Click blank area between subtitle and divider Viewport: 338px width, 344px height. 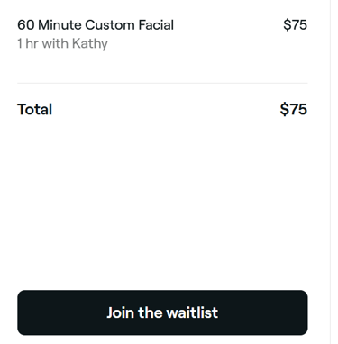pos(162,68)
